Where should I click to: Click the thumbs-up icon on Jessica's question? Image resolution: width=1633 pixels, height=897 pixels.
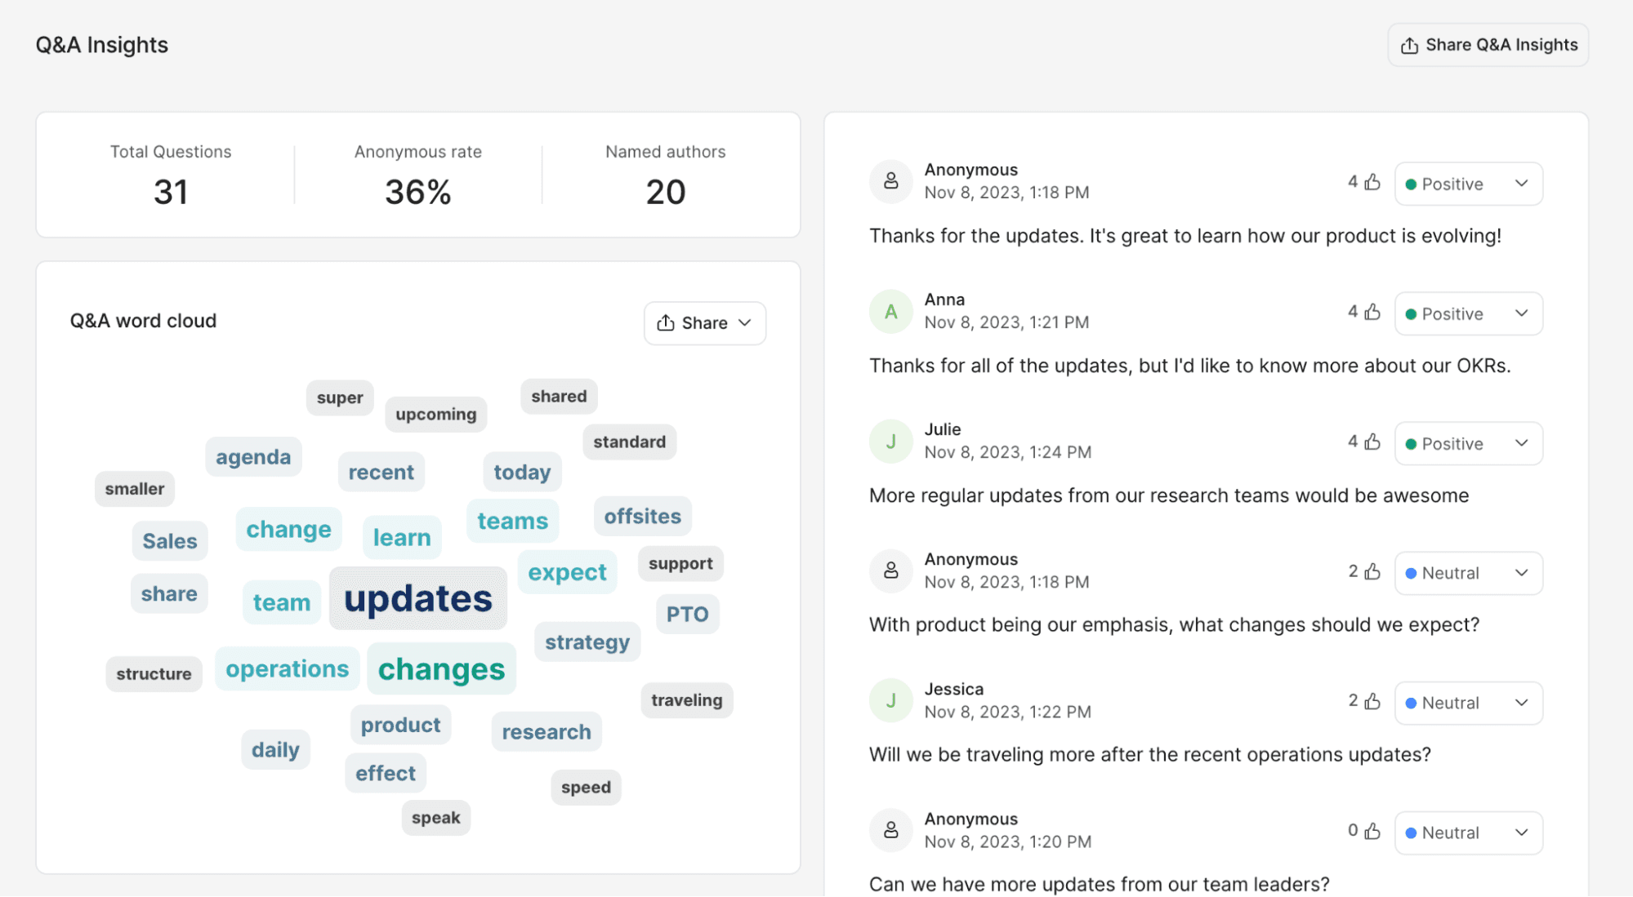pos(1372,701)
